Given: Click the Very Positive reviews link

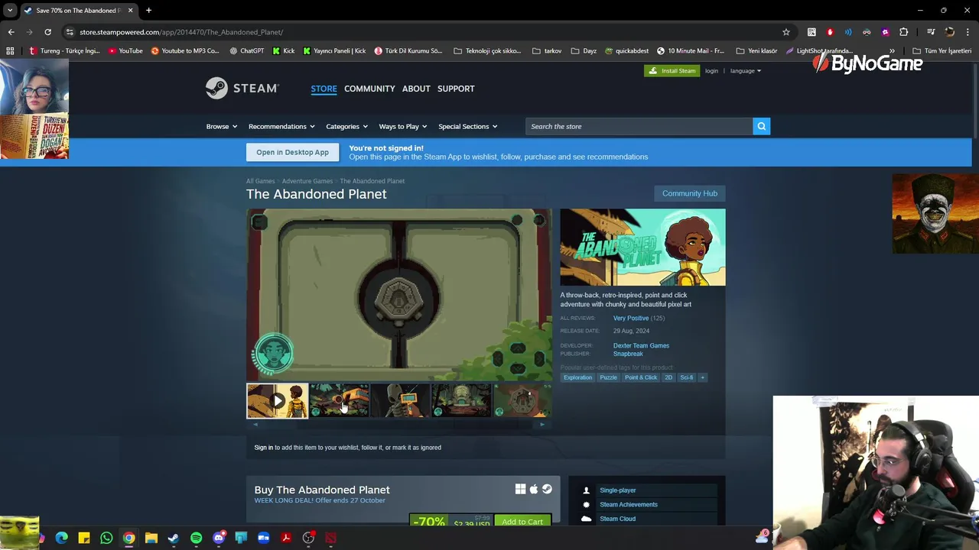Looking at the screenshot, I should point(630,318).
